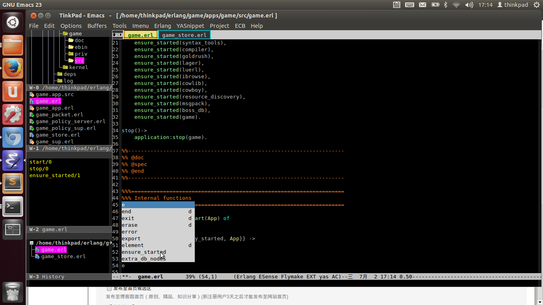The width and height of the screenshot is (543, 305).
Task: Open the Workspace Switcher icon
Action: (13, 230)
